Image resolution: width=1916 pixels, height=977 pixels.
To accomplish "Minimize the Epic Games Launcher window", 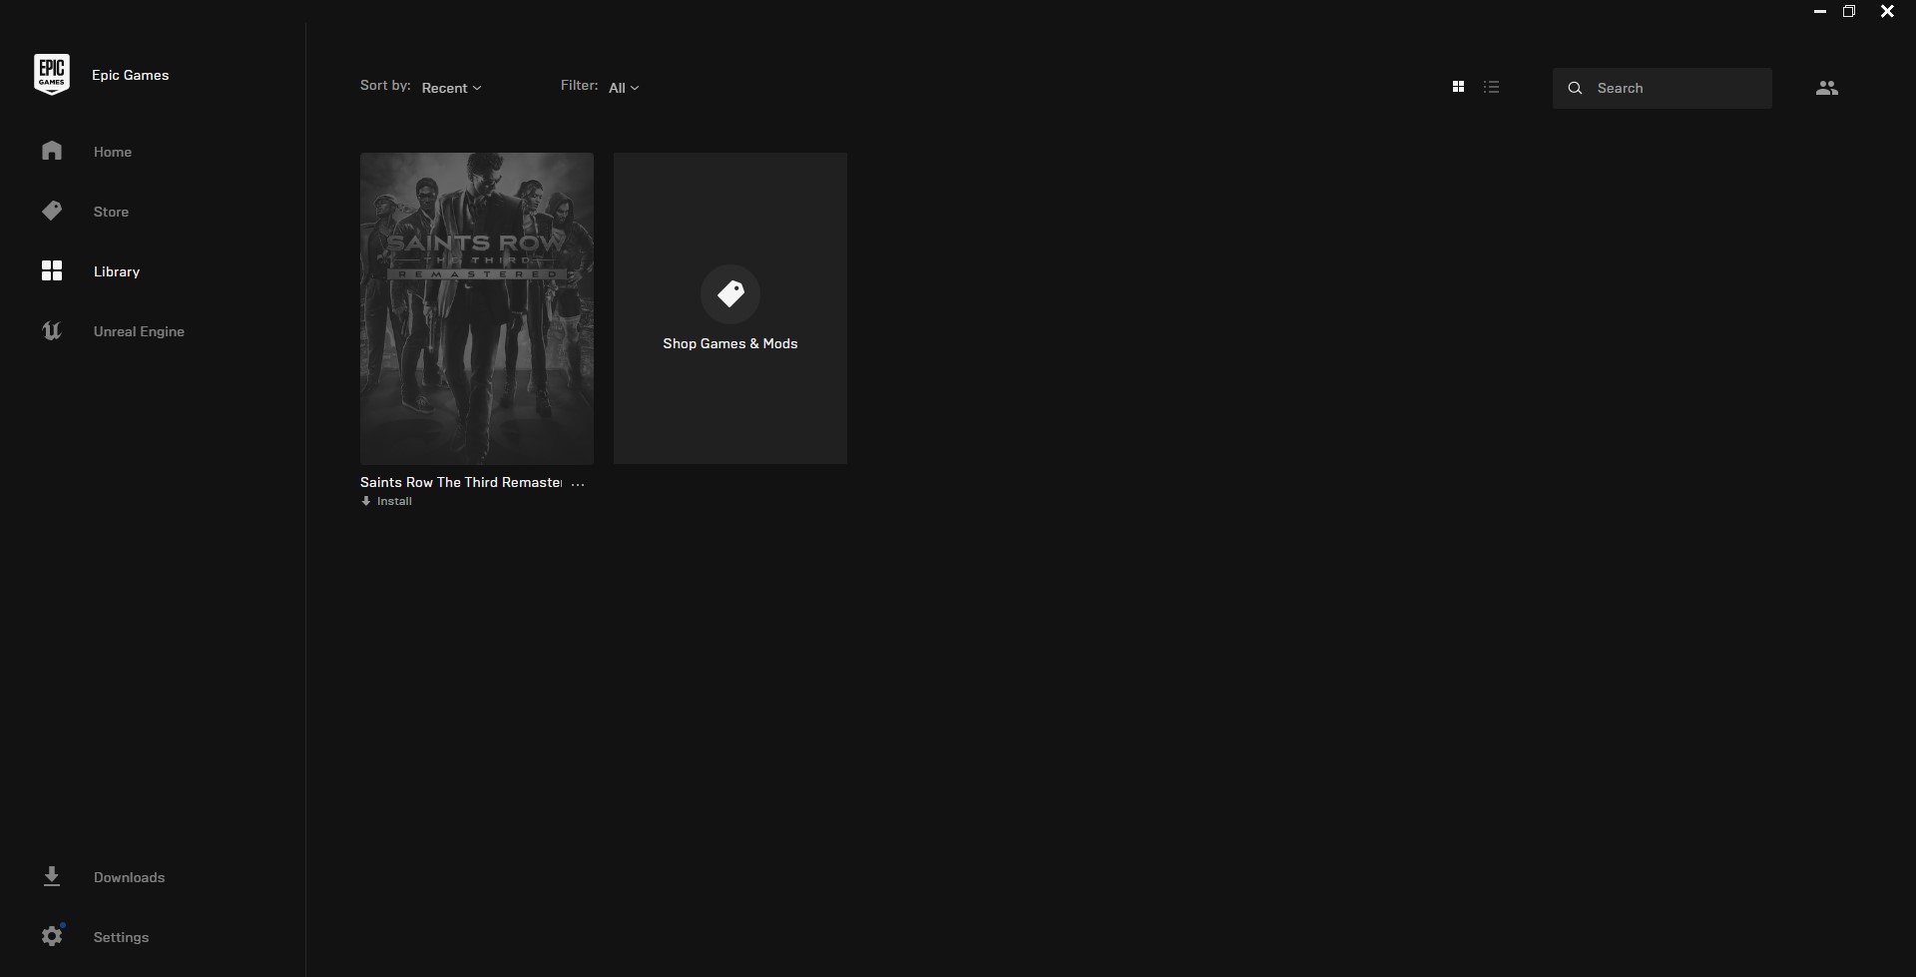I will (1820, 12).
